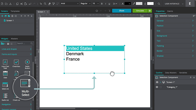The width and height of the screenshot is (196, 110).
Task: Switch to the Properties tab
Action: pos(160,11)
